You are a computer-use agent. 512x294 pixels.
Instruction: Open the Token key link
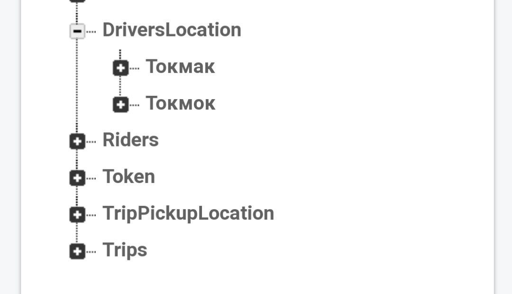pos(128,176)
